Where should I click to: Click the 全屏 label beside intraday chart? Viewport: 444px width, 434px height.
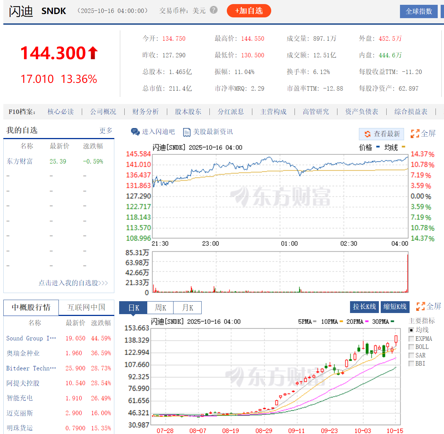tap(428, 134)
